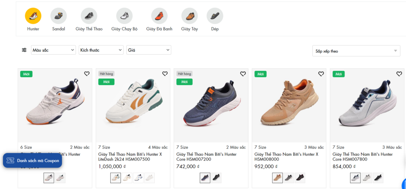Select black color variant of HSM008000 shoe
This screenshot has width=406, height=189.
[x=300, y=178]
